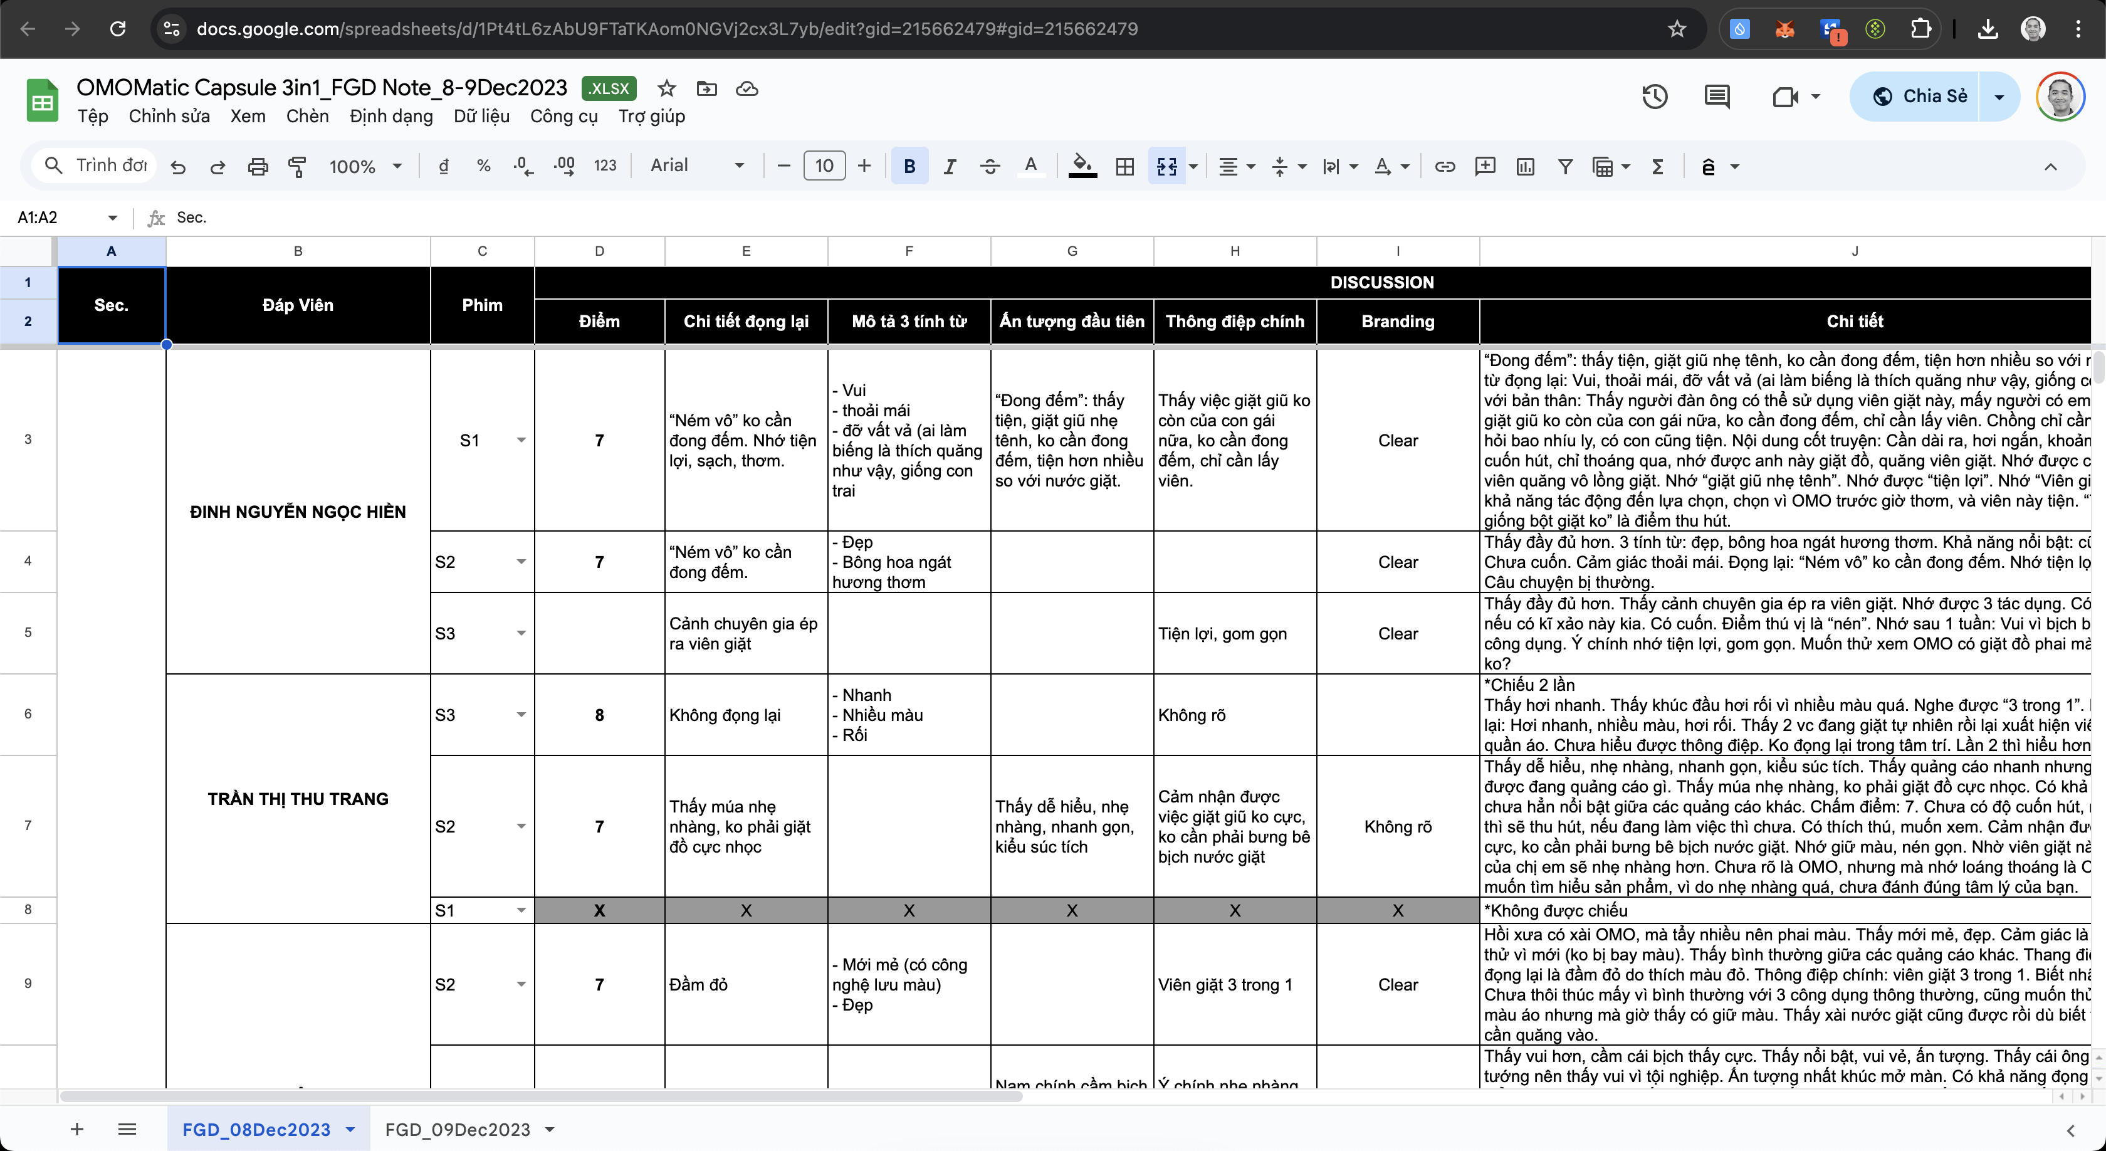Open S1 dropdown in row 3

[x=521, y=441]
